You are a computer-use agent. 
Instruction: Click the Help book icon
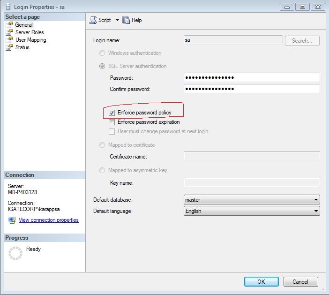[x=126, y=20]
